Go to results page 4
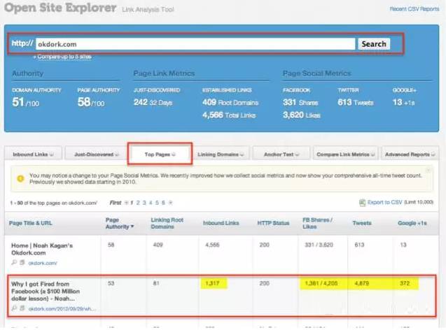 tap(151, 203)
